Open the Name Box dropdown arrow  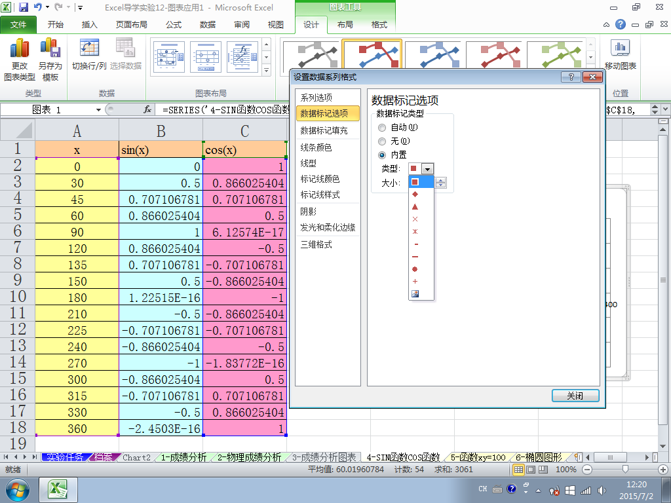98,110
